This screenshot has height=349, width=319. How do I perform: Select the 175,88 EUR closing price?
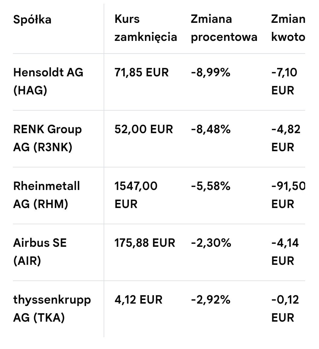(145, 243)
